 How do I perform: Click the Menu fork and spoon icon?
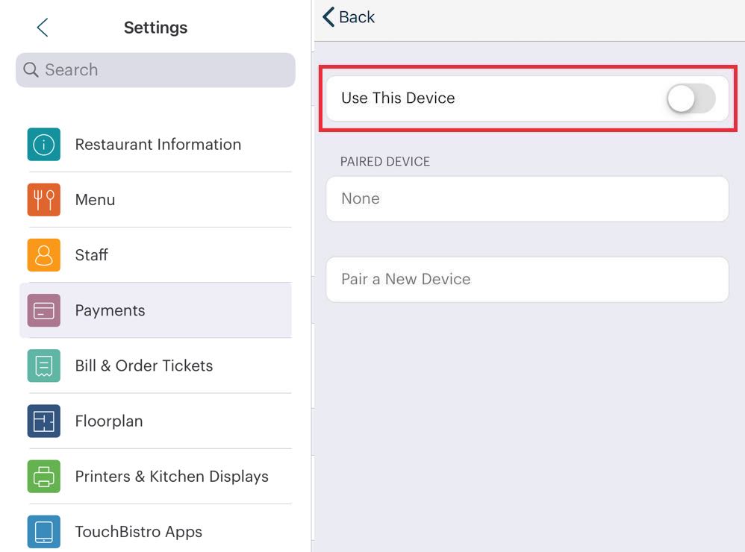pos(44,200)
